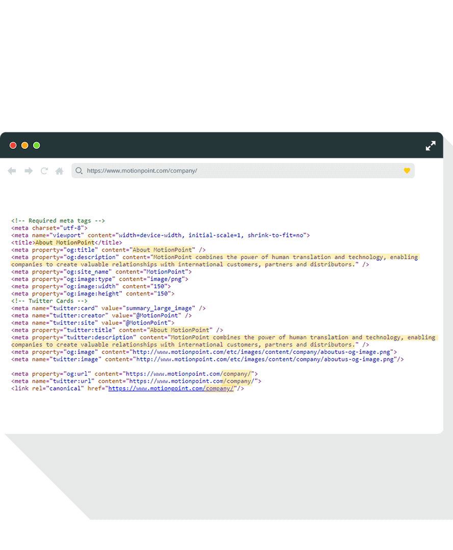Click the red close window dot
453x550 pixels.
[13, 146]
